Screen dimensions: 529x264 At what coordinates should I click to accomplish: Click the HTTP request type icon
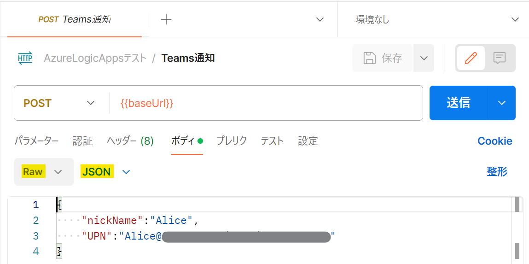25,58
